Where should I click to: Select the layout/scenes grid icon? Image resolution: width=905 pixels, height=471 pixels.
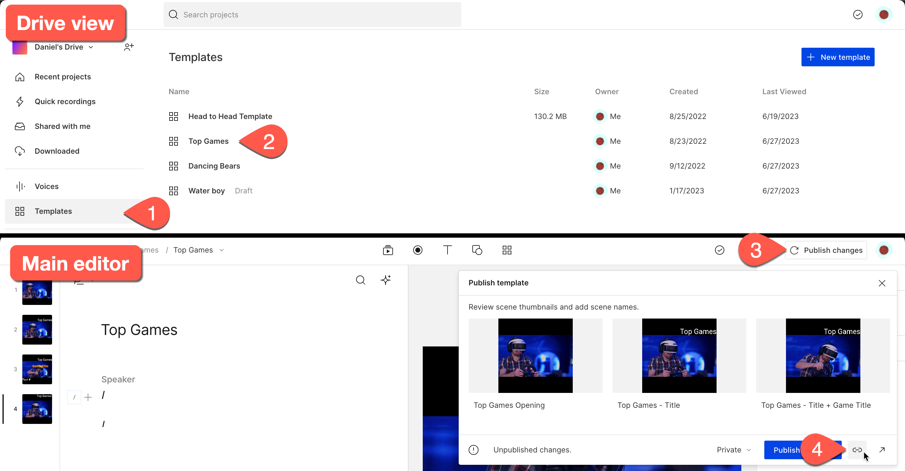[x=507, y=250]
